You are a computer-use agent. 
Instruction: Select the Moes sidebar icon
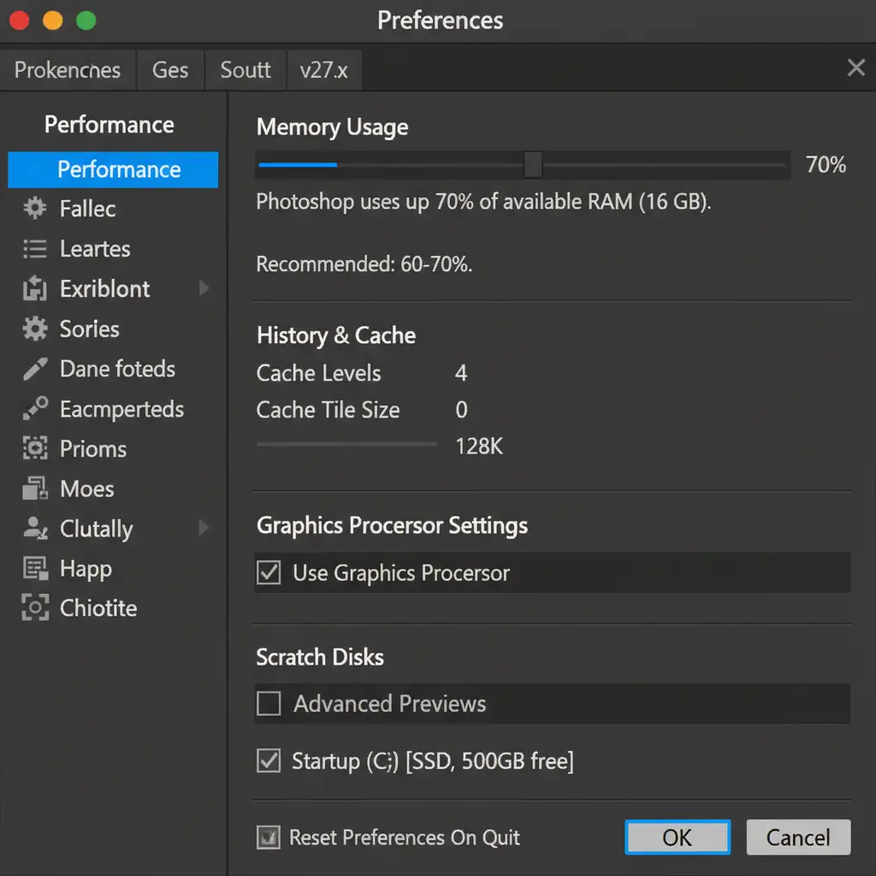34,488
